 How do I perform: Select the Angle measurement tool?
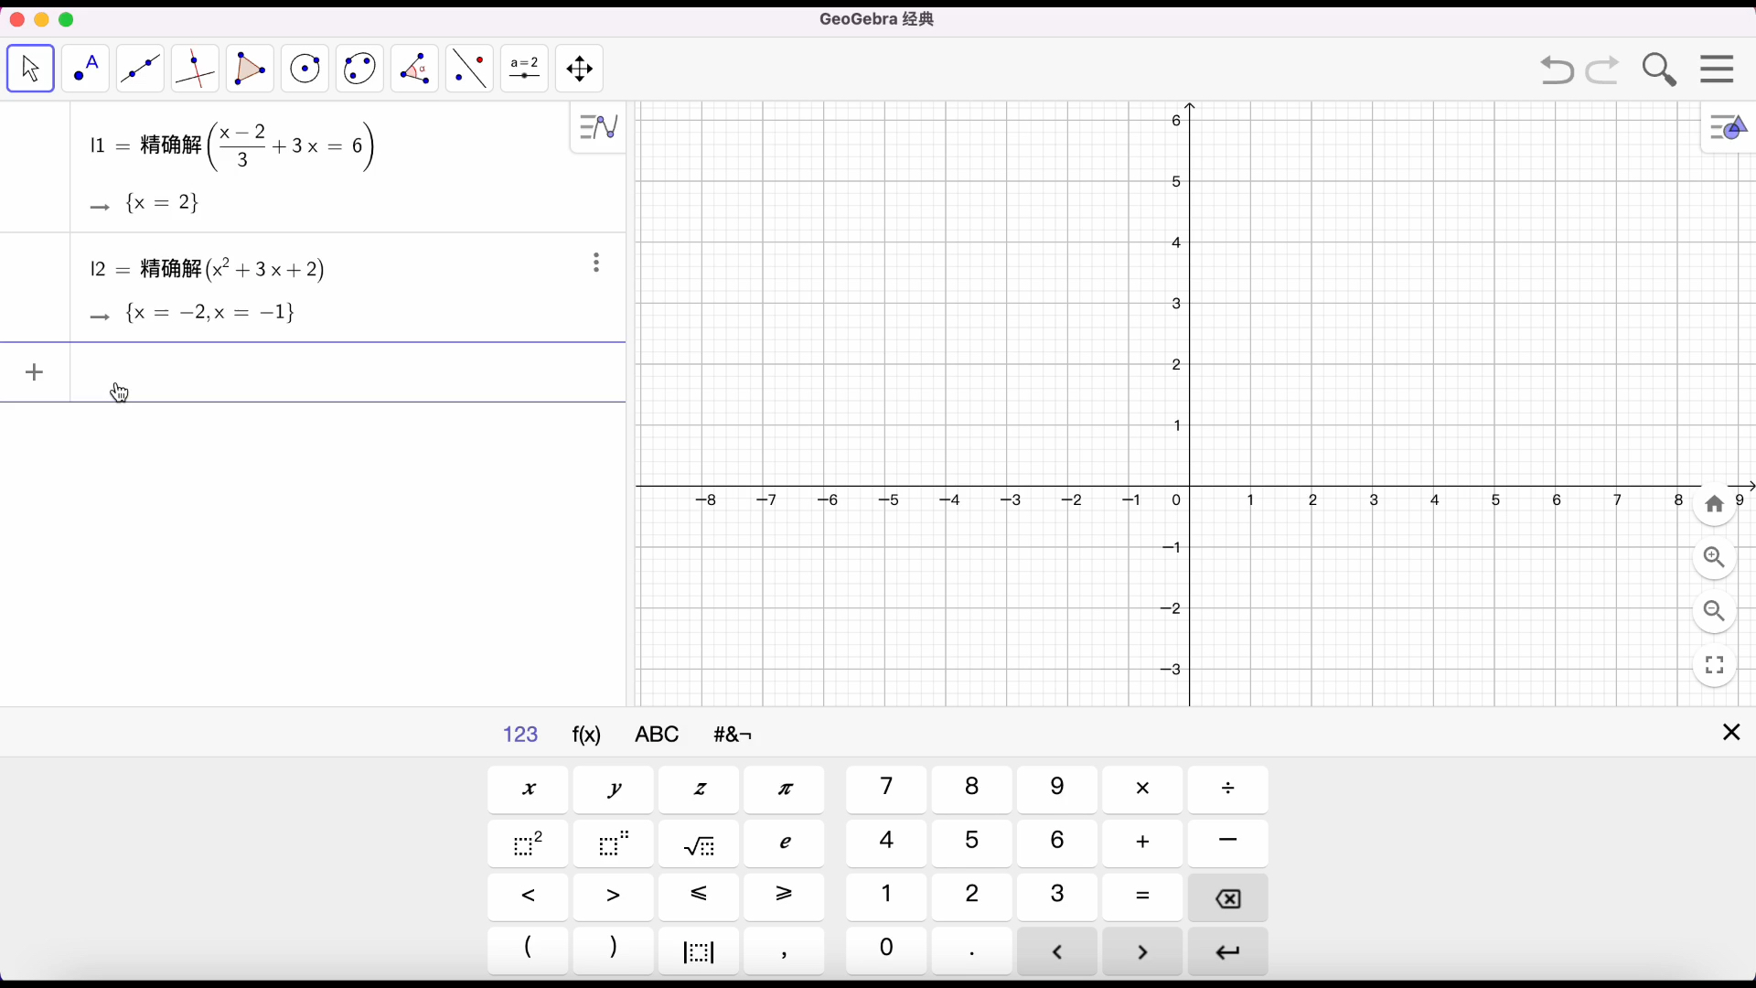coord(414,69)
